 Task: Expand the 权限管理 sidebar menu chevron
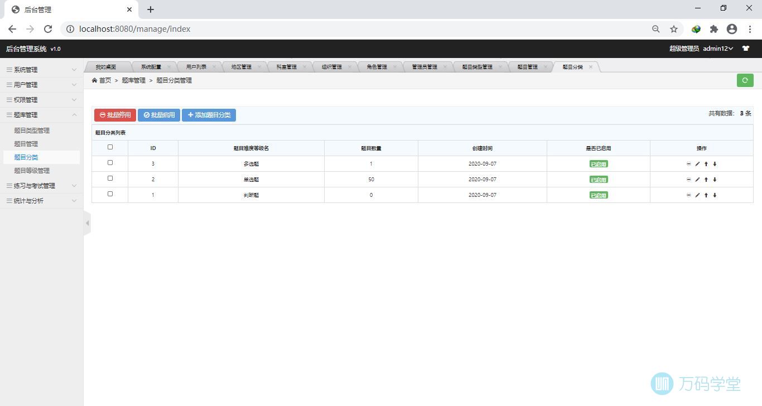pyautogui.click(x=74, y=100)
